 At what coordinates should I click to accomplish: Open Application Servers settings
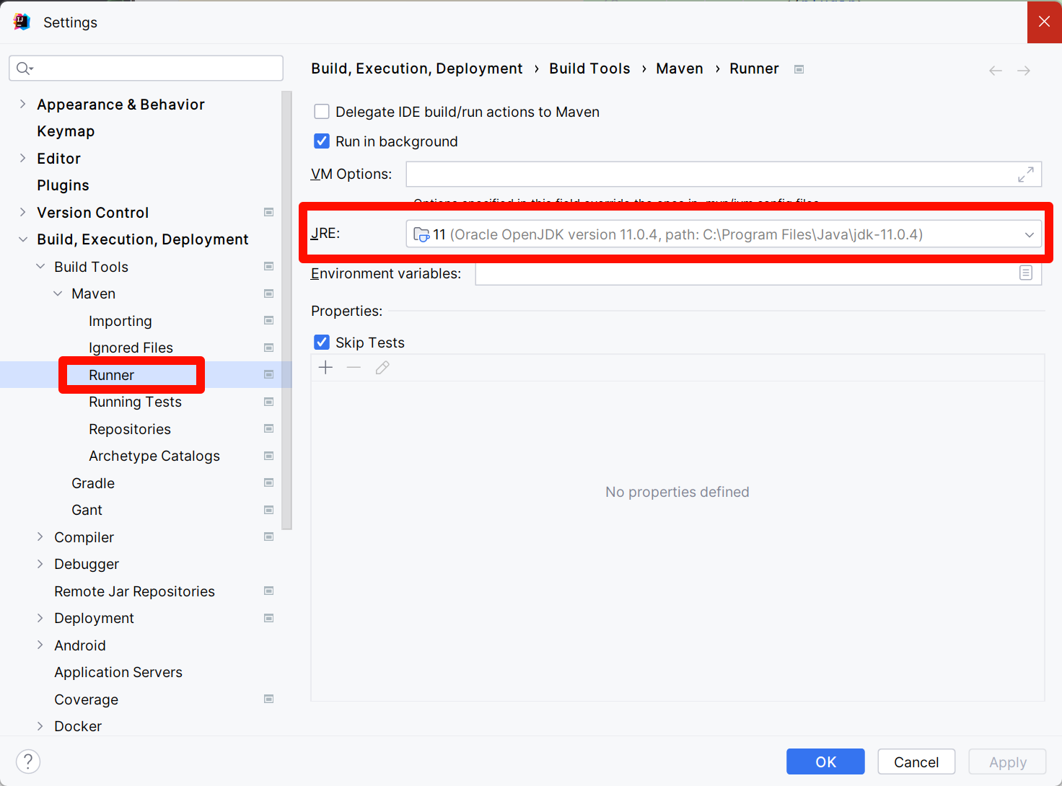click(118, 672)
